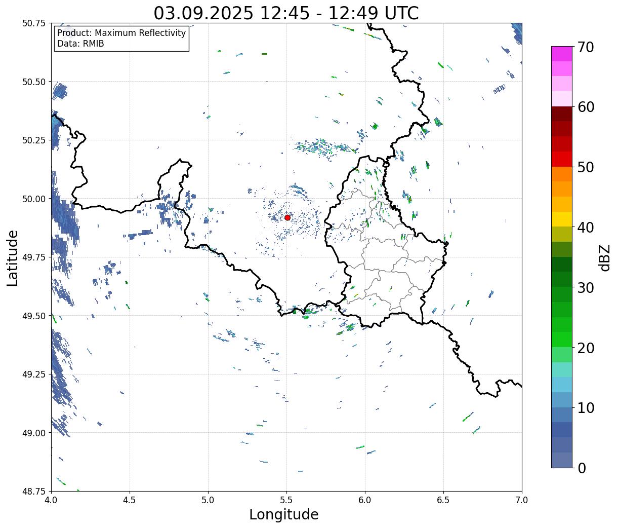617x527 pixels.
Task: Click the latitude tick label 50.50
Action: 34,82
